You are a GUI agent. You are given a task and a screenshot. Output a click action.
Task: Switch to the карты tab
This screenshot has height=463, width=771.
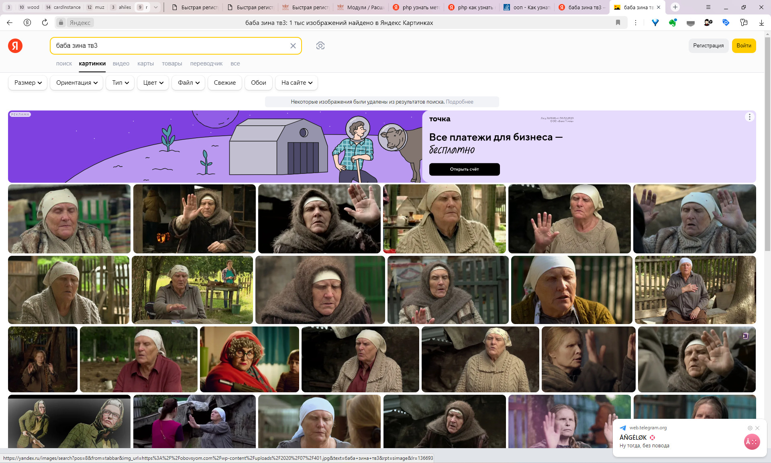145,63
